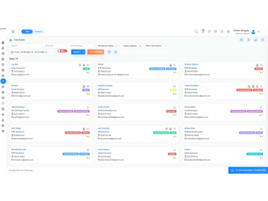Click the star icon in the left sidebar
Image resolution: width=268 pixels, height=201 pixels.
point(3,115)
